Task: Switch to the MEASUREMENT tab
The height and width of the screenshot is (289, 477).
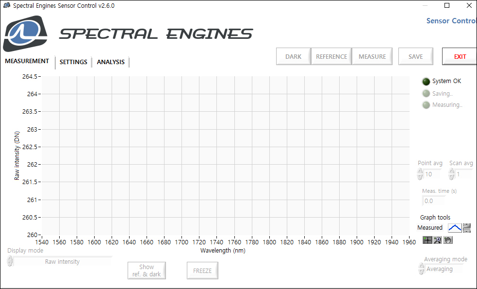Action: 27,61
